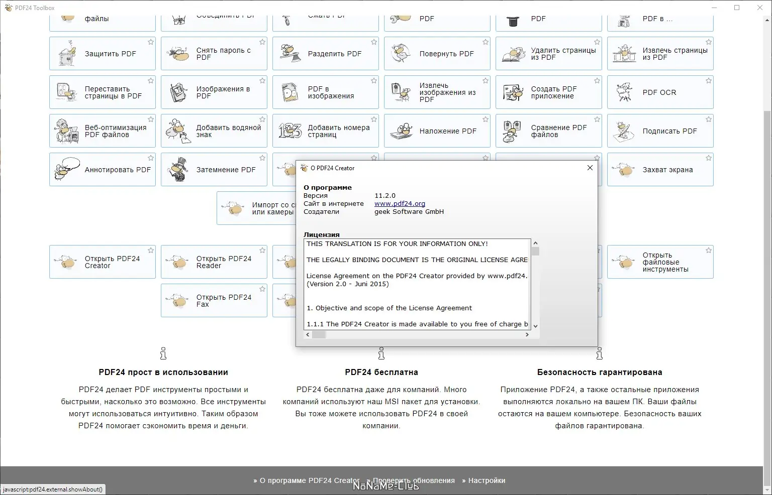Open Удалить страницы из PDF tool
Image resolution: width=772 pixels, height=495 pixels.
point(549,54)
